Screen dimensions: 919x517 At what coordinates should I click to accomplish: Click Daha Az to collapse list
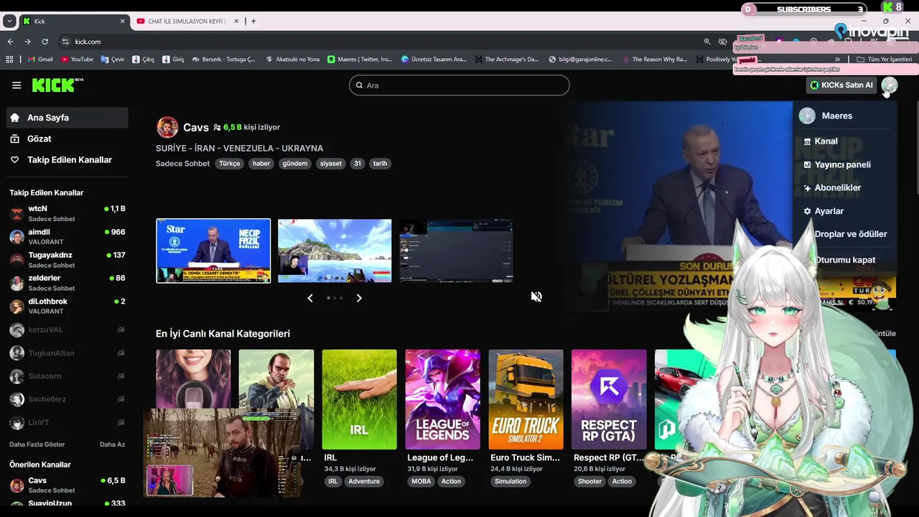click(x=112, y=444)
